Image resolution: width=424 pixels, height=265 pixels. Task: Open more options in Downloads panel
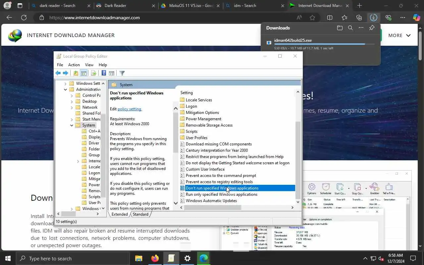[x=361, y=28]
